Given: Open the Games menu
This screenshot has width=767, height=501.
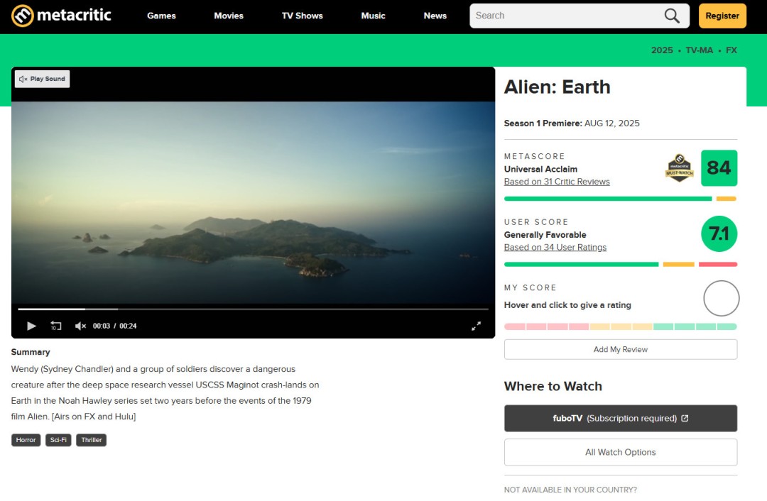Looking at the screenshot, I should [x=161, y=16].
